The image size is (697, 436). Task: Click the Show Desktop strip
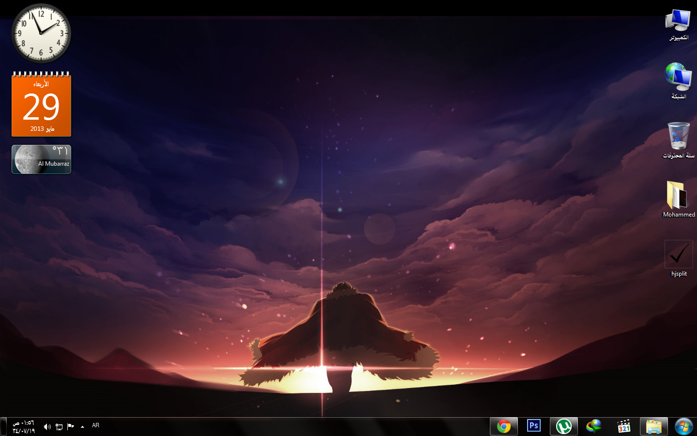[3, 427]
